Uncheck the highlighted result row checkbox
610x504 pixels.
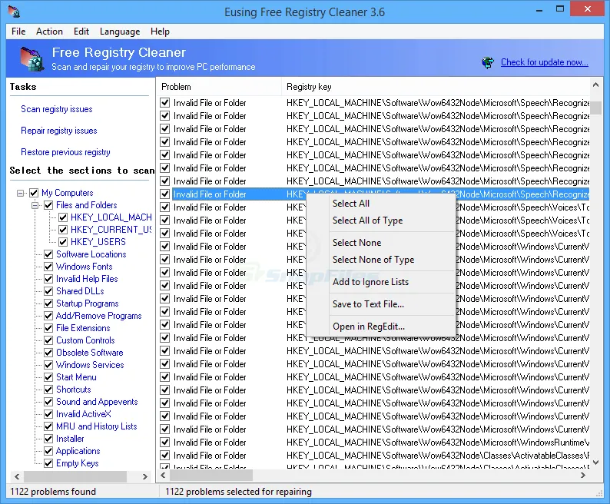(x=165, y=194)
